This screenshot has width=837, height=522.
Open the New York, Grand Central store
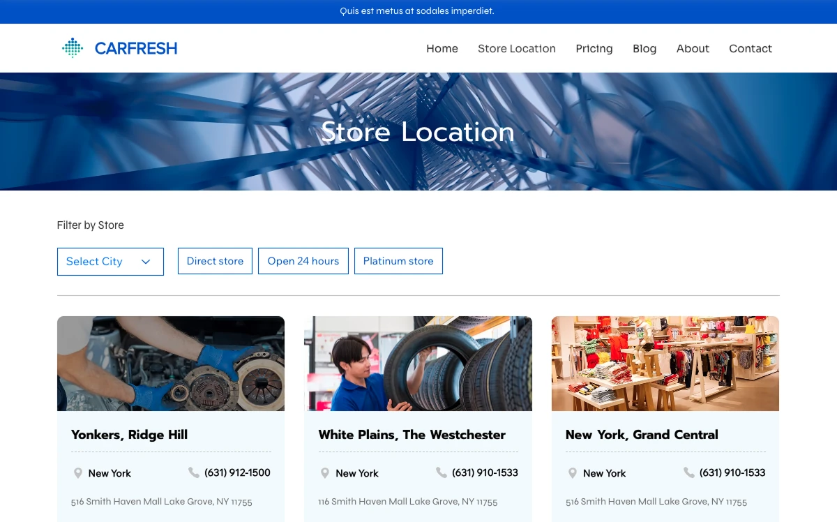[642, 435]
